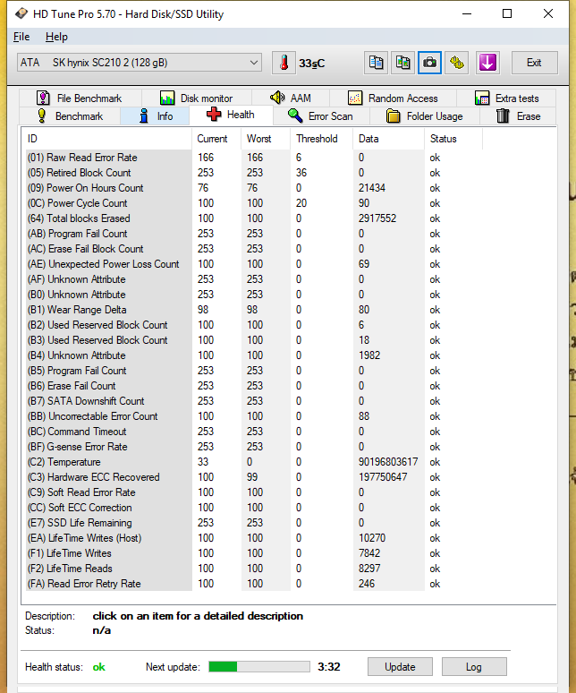Image resolution: width=576 pixels, height=693 pixels.
Task: Click the Data column header
Action: click(x=389, y=139)
